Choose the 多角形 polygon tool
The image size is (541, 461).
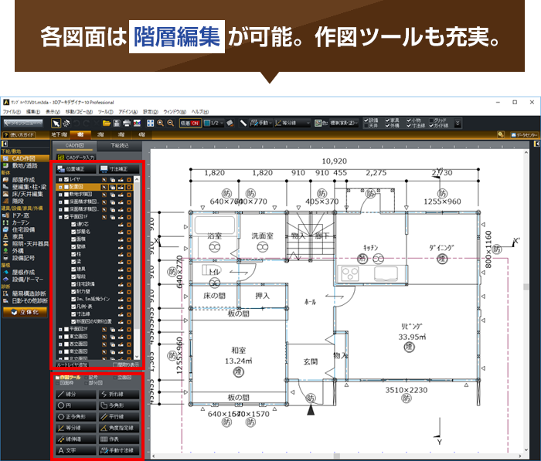120,405
